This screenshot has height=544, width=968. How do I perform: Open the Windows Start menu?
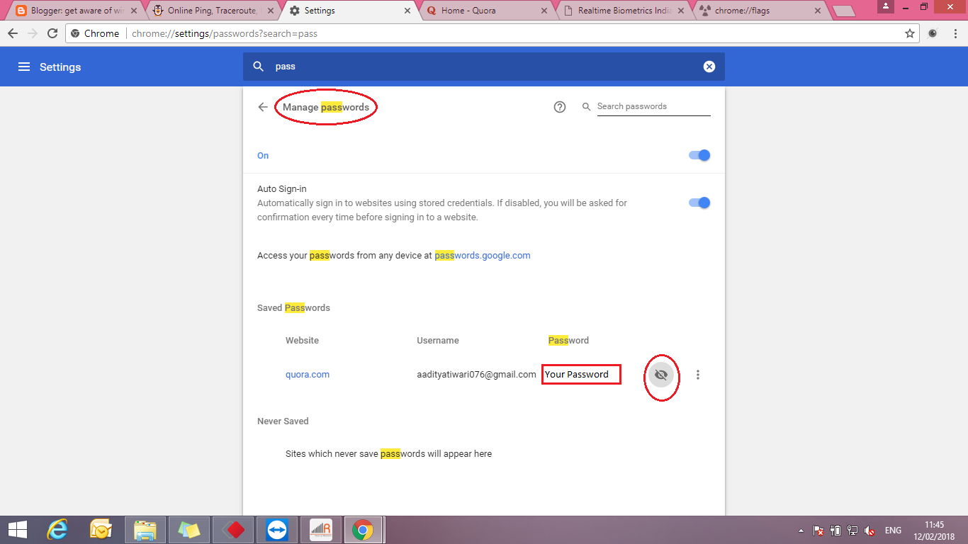(18, 530)
